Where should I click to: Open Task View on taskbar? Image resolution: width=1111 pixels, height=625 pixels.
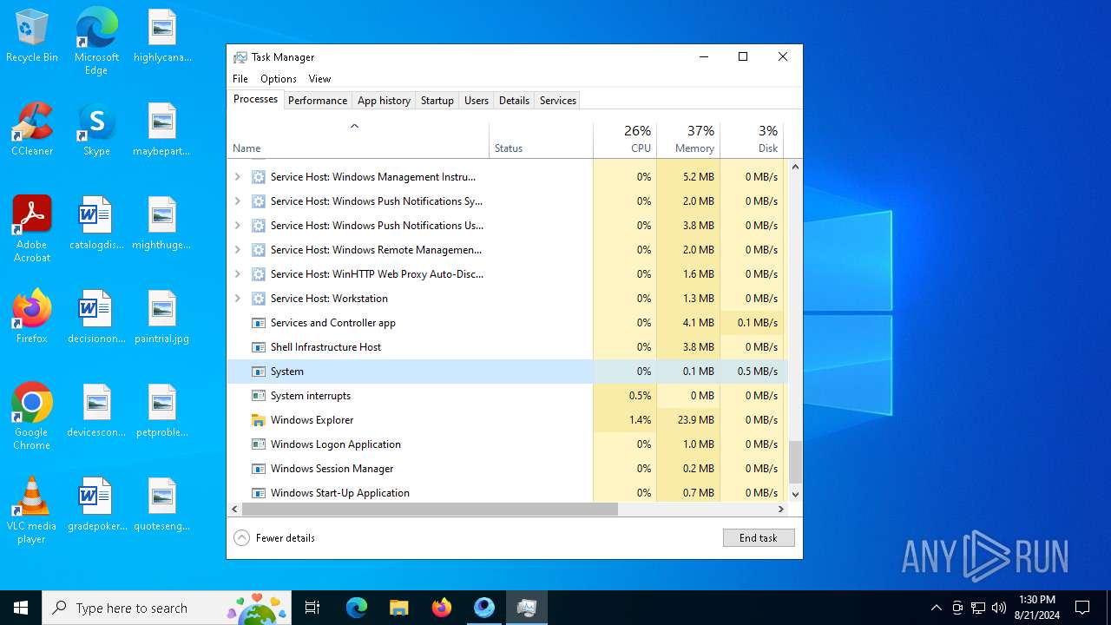312,608
